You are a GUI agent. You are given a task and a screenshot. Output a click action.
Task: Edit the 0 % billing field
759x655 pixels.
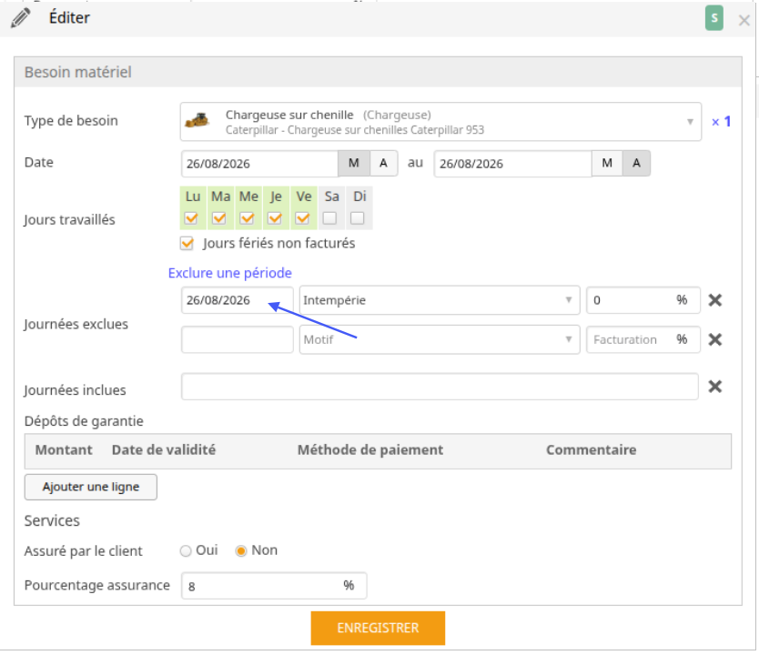(643, 300)
